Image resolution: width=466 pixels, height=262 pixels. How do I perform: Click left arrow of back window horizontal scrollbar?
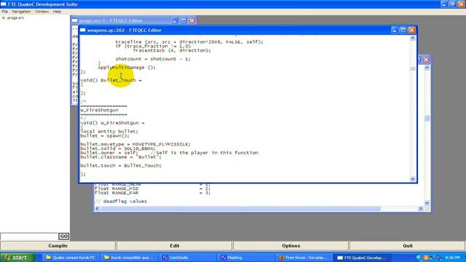click(97, 209)
